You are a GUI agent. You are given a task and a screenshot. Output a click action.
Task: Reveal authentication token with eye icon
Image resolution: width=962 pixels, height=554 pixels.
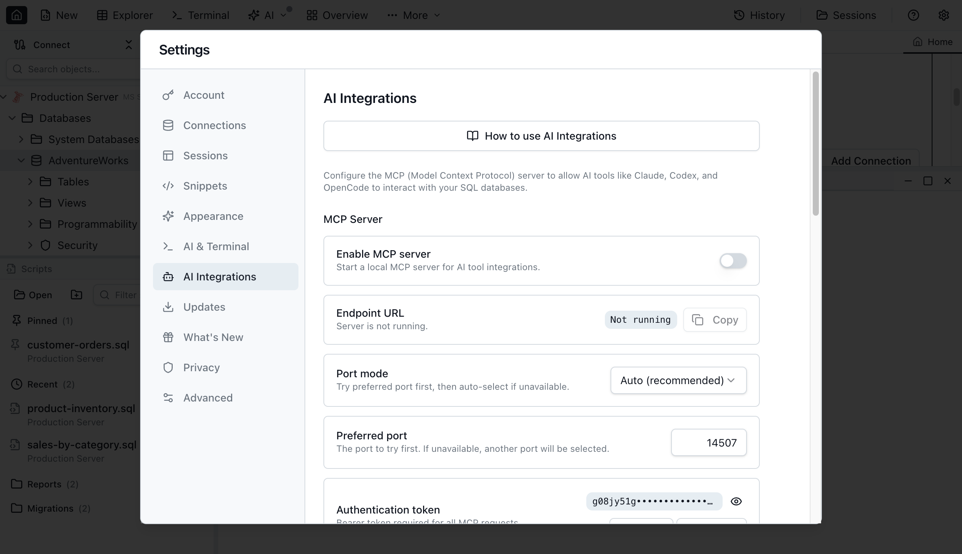click(x=736, y=501)
